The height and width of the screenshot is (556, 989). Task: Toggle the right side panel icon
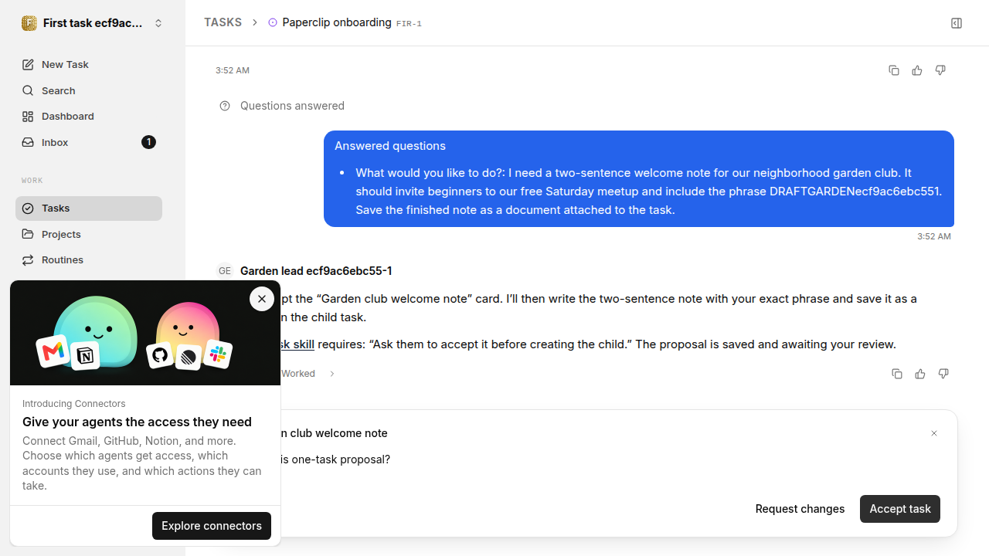point(957,23)
